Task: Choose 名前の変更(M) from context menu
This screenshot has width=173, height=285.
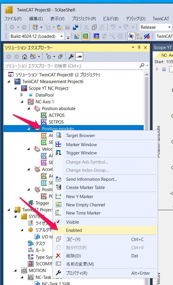Action: (x=105, y=264)
